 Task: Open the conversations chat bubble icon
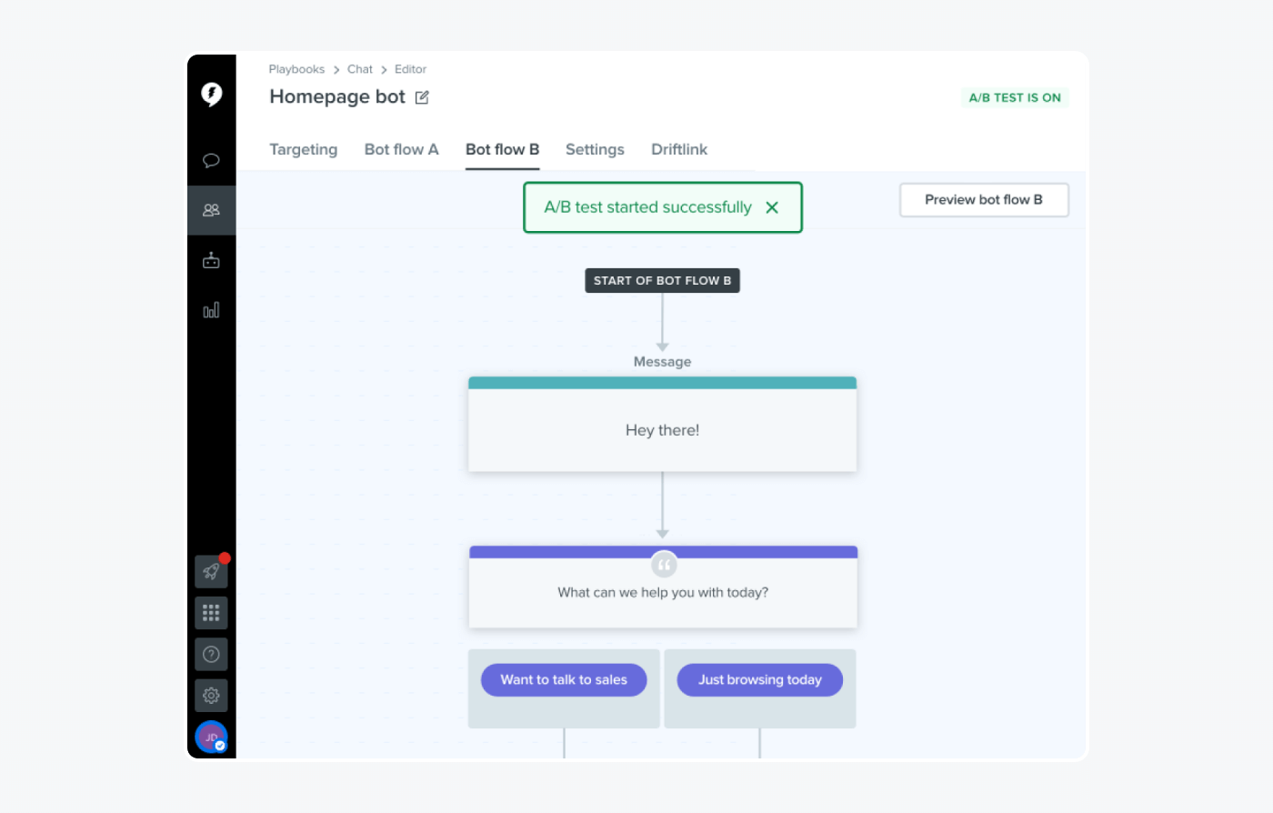click(211, 161)
